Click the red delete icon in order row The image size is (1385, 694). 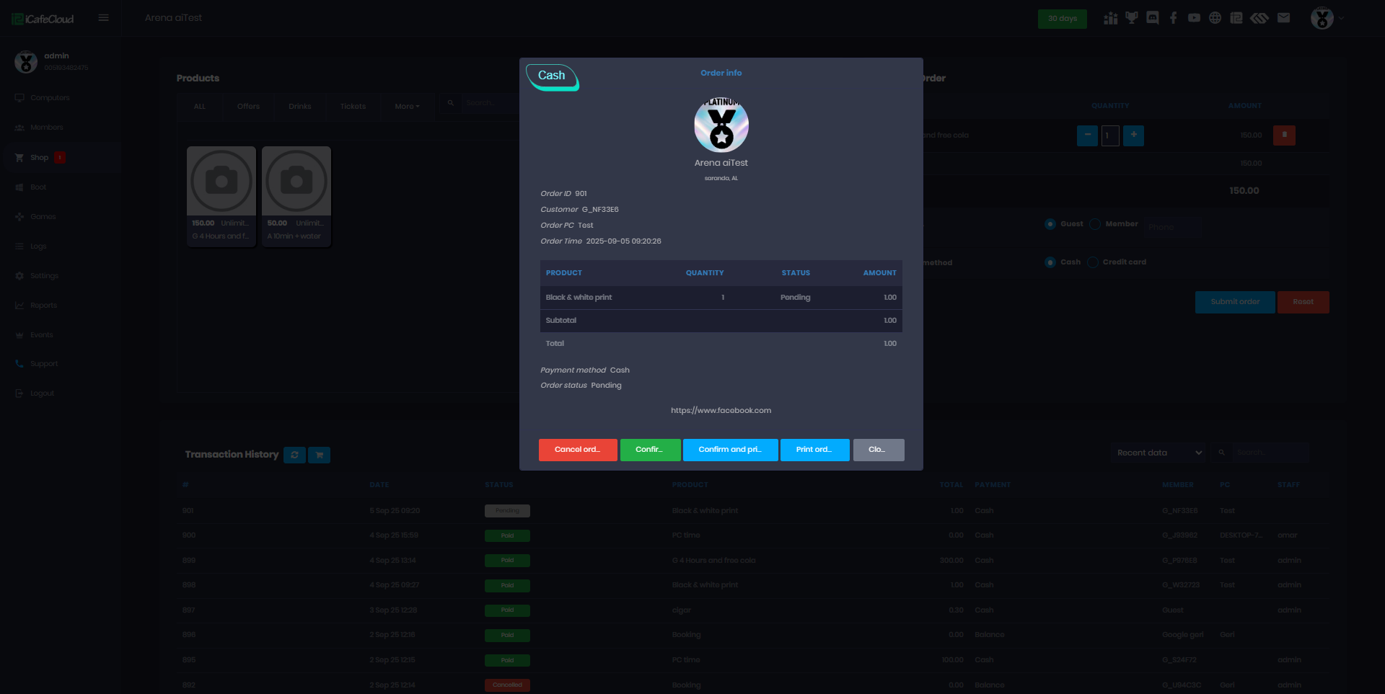tap(1284, 135)
